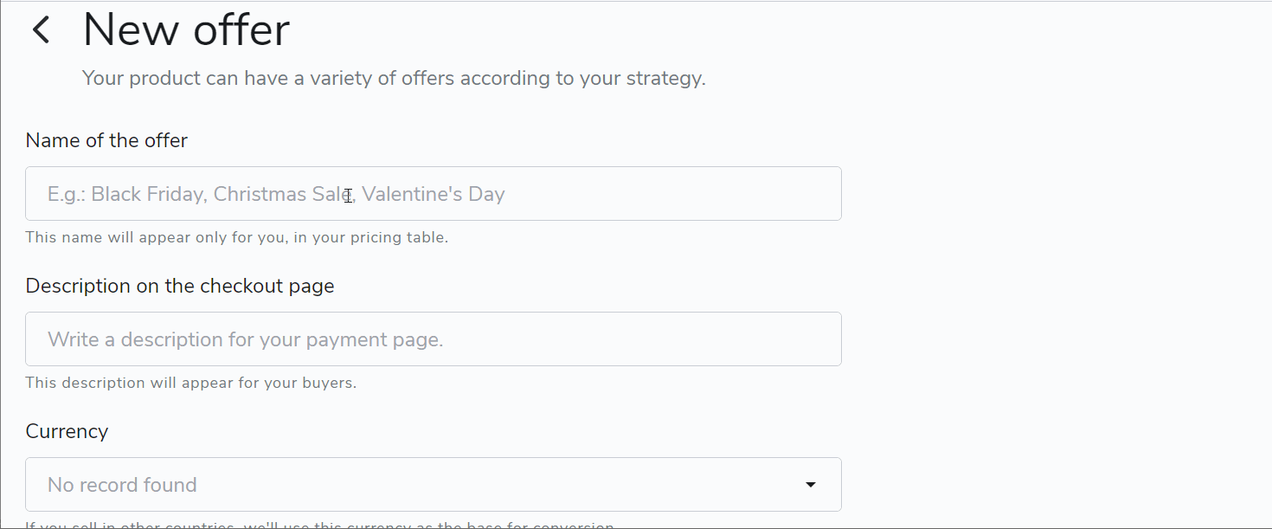This screenshot has width=1272, height=529.
Task: Expand the 'No record found' currency combo box
Action: pyautogui.click(x=434, y=485)
